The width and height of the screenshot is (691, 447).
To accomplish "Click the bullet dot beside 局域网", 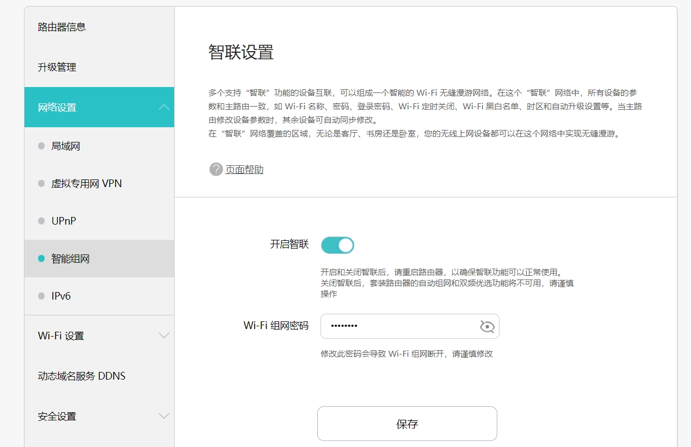I will tap(41, 146).
